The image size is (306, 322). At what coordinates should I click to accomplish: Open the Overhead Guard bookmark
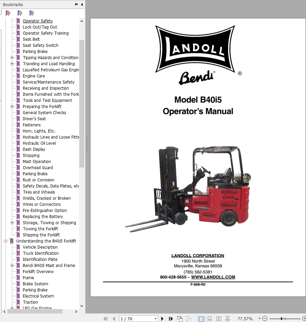pos(38,168)
